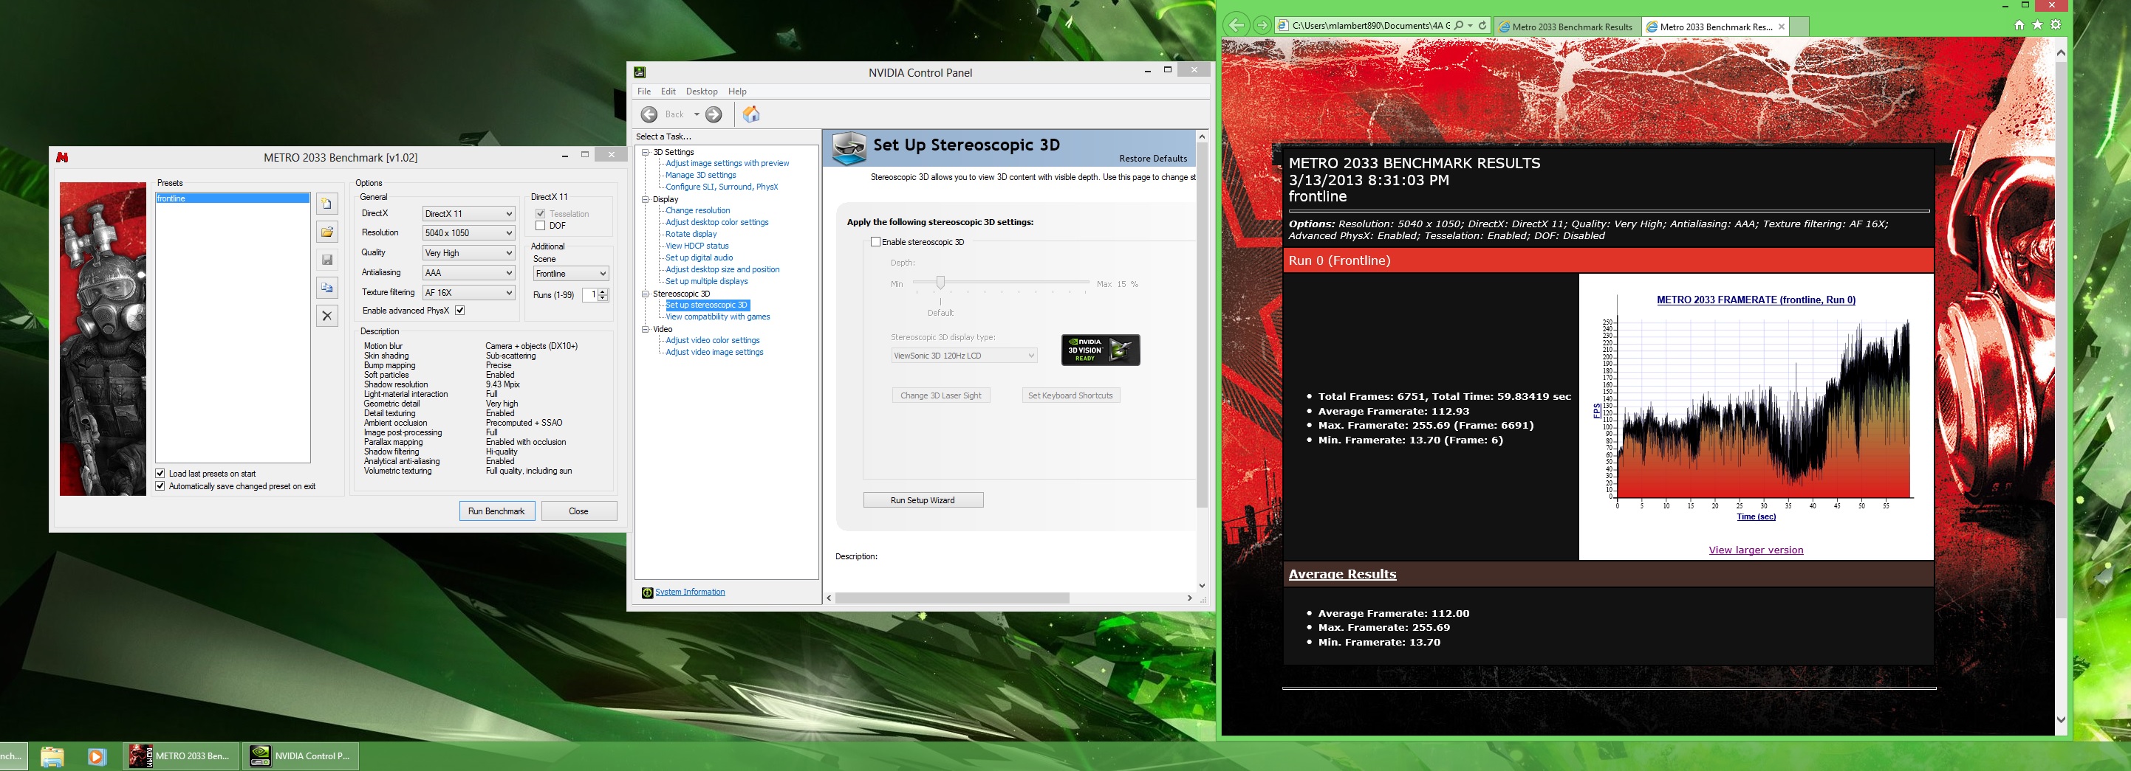Click the Run Benchmark button
This screenshot has height=771, width=2131.
[x=496, y=511]
